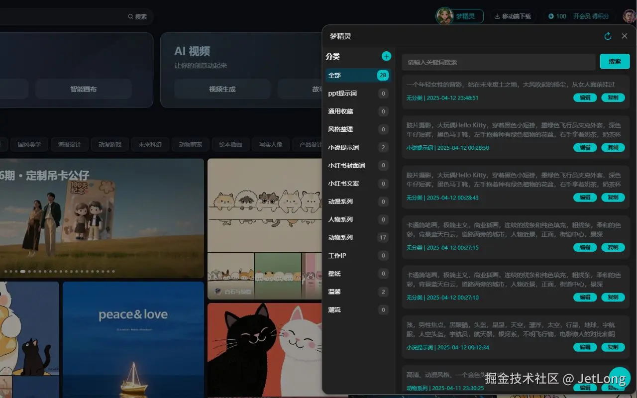
Task: Open the small black cat illustration thumbnail
Action: click(x=29, y=328)
